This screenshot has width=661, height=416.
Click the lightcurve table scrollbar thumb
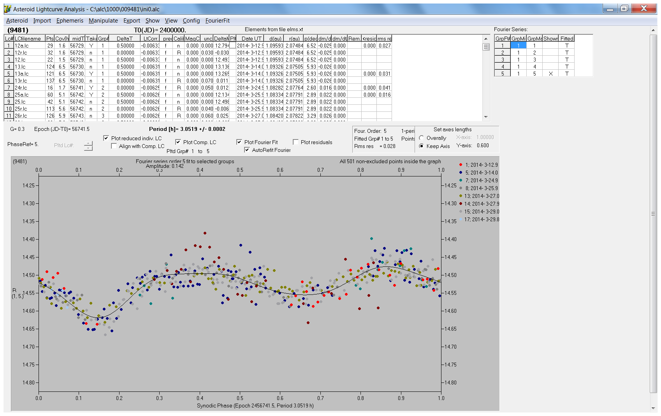(486, 47)
